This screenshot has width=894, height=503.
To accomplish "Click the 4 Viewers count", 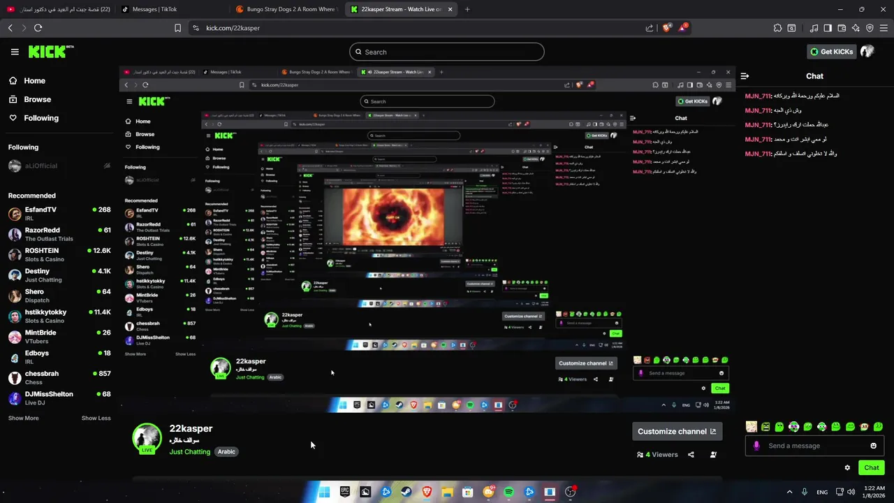I will pos(657,455).
